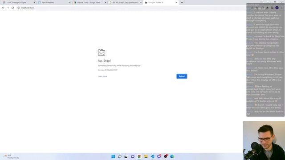Open File Explorer from taskbar
This screenshot has width=285, height=160.
point(146,156)
